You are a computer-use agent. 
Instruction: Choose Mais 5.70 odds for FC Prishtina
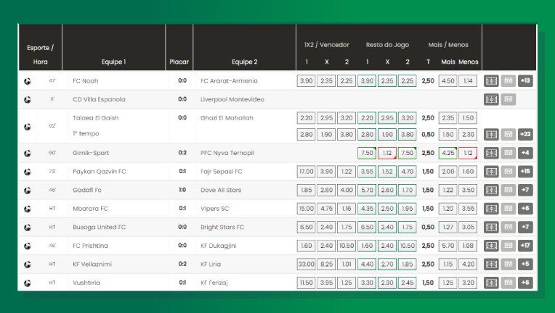pyautogui.click(x=447, y=246)
